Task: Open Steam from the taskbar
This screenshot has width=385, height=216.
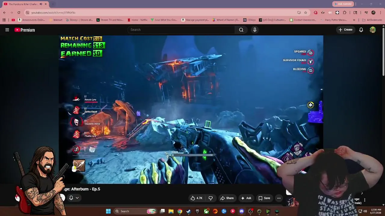Action: (x=189, y=211)
